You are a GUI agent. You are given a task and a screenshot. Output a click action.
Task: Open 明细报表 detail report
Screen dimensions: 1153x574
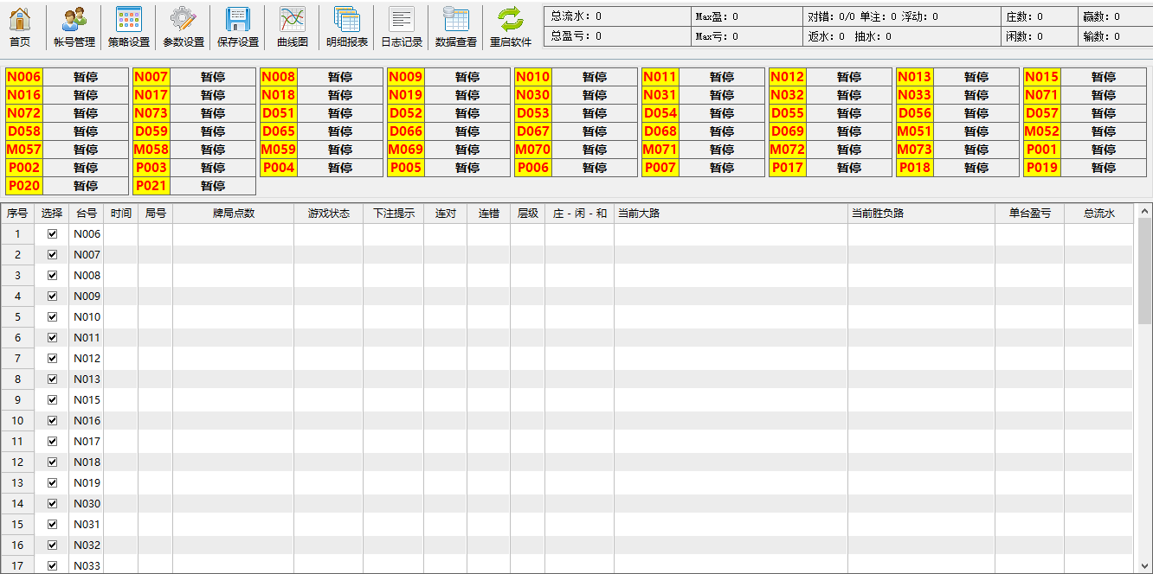tap(347, 27)
